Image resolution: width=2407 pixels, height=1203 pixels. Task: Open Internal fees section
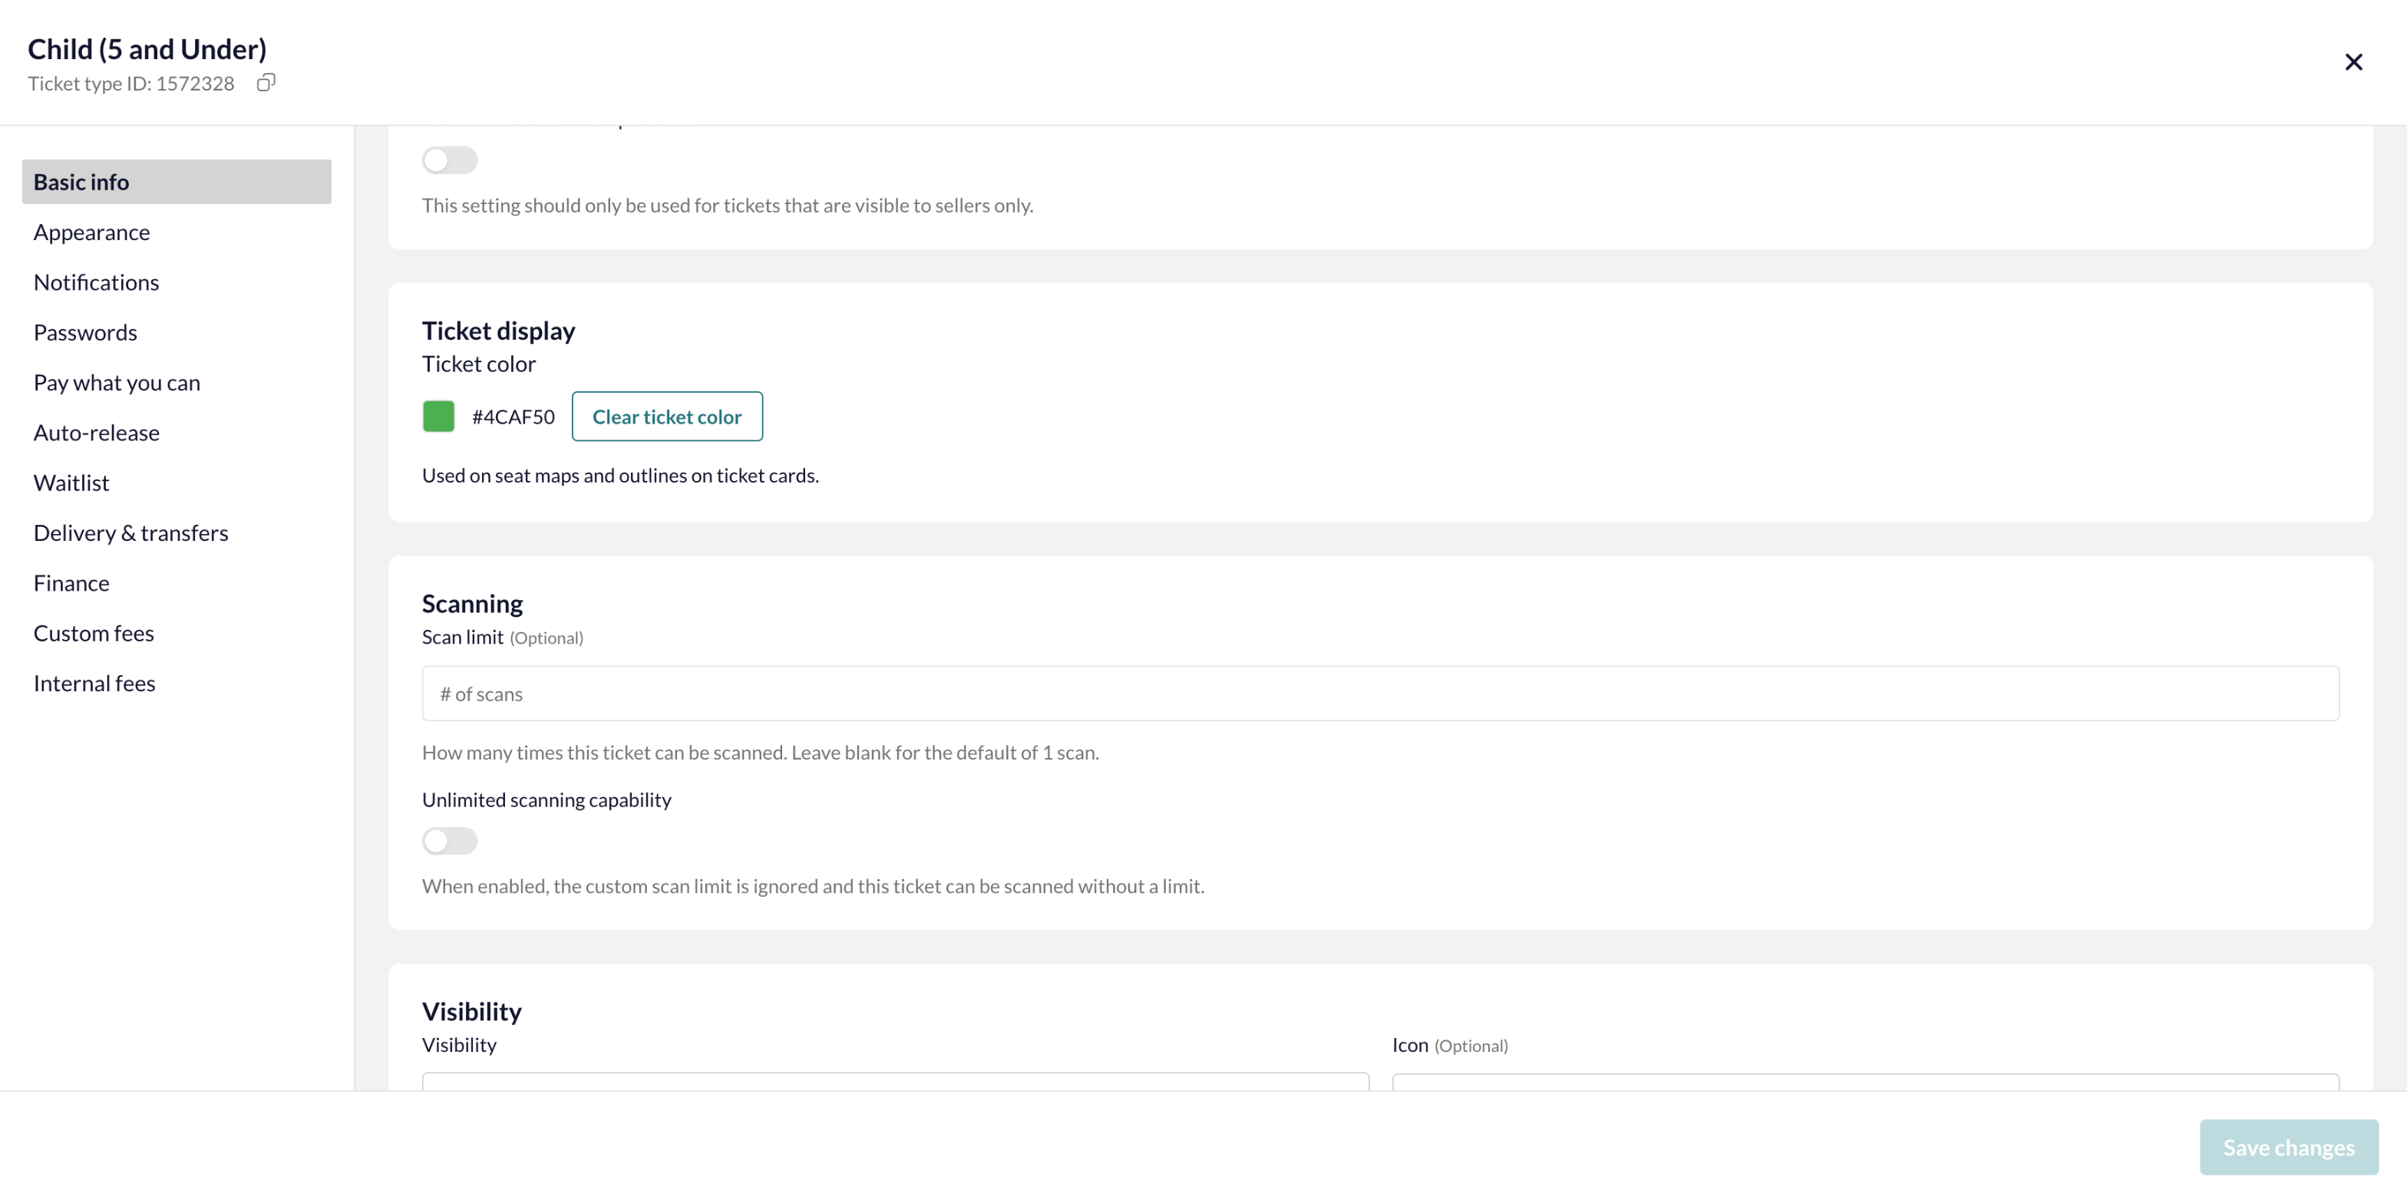tap(94, 683)
